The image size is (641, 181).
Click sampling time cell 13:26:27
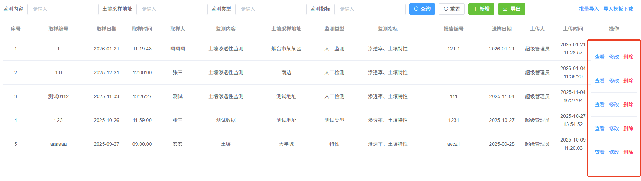142,96
